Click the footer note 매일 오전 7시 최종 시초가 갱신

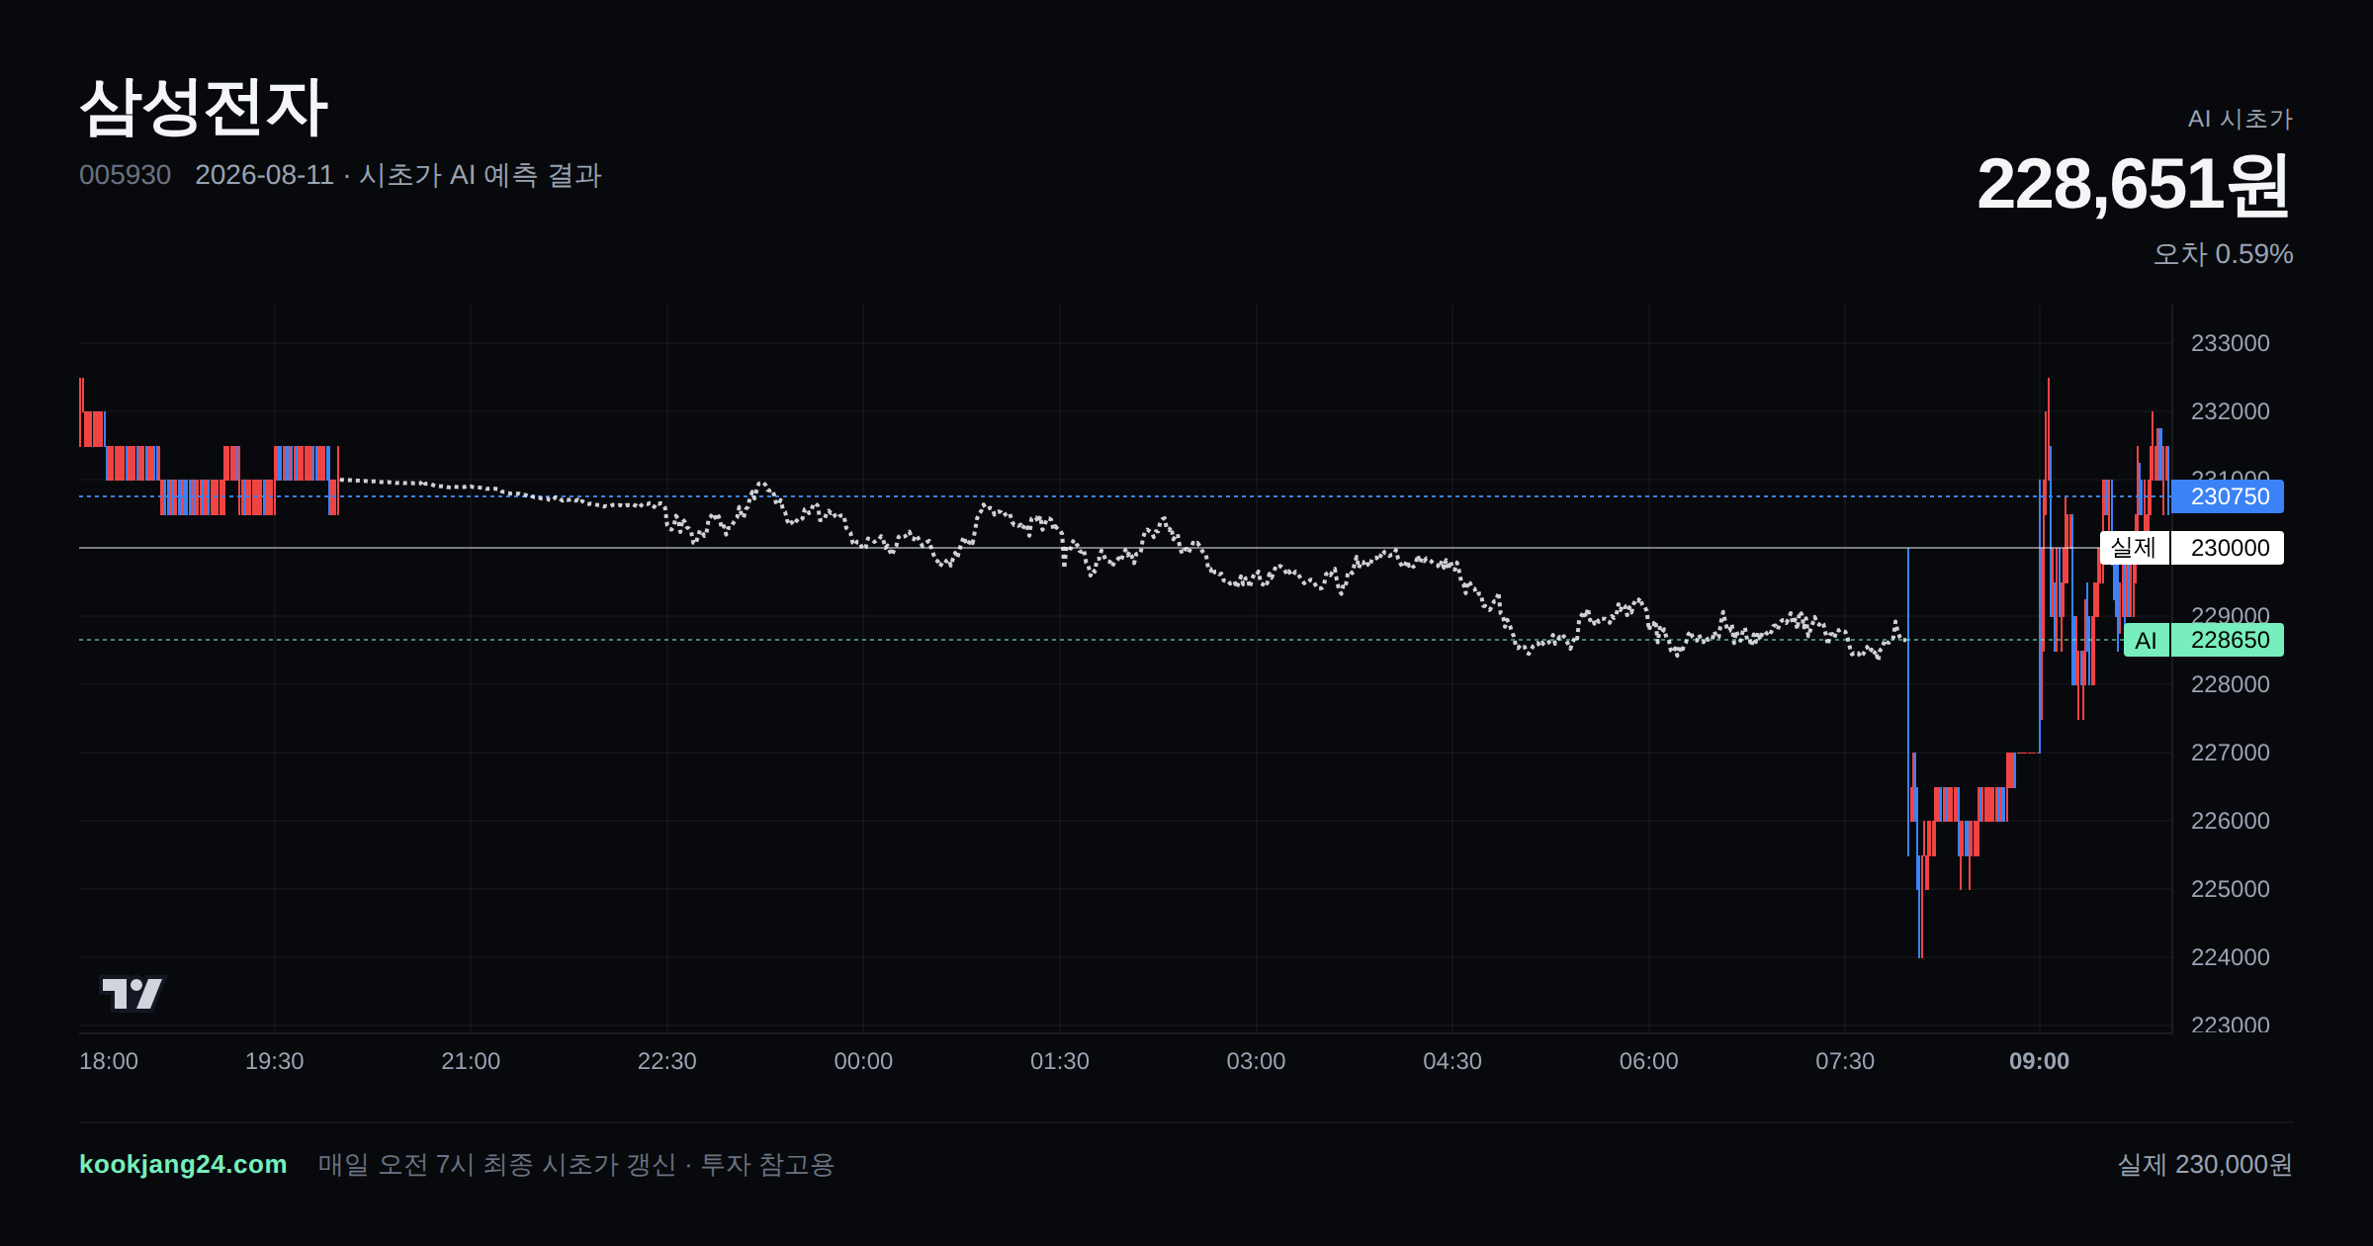click(x=496, y=1164)
